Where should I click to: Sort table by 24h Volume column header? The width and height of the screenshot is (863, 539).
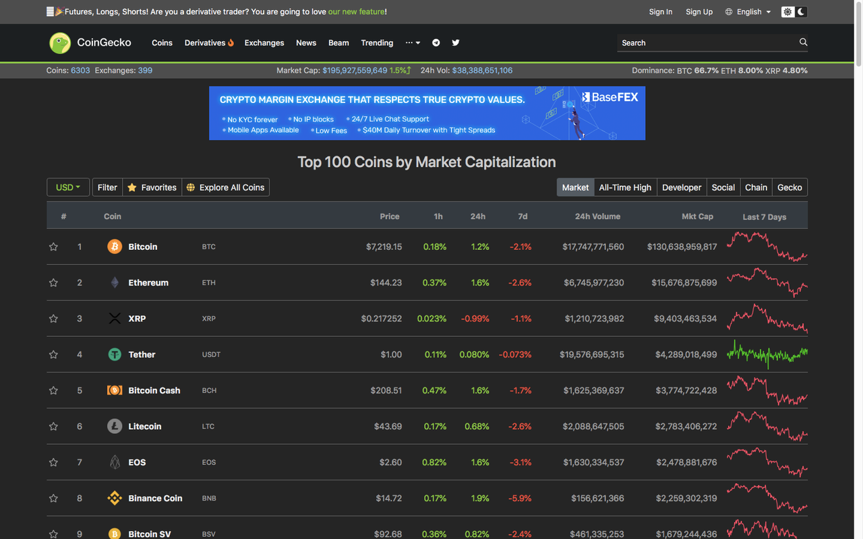597,216
